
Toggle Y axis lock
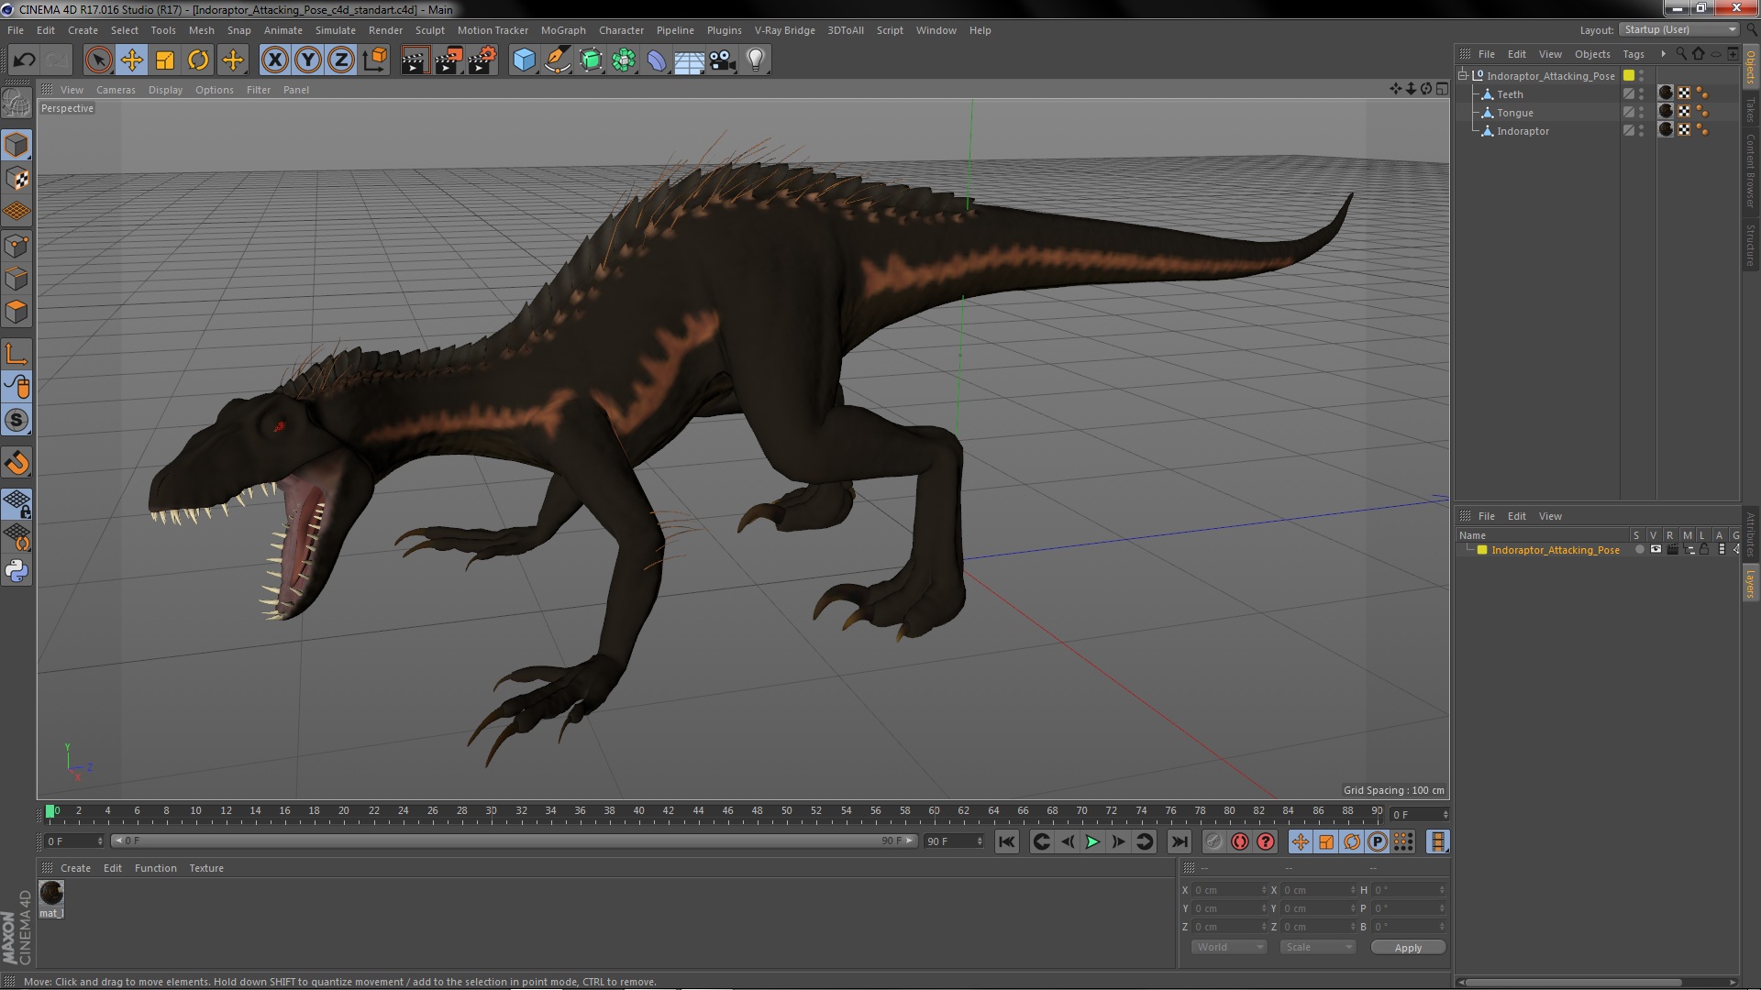click(308, 60)
